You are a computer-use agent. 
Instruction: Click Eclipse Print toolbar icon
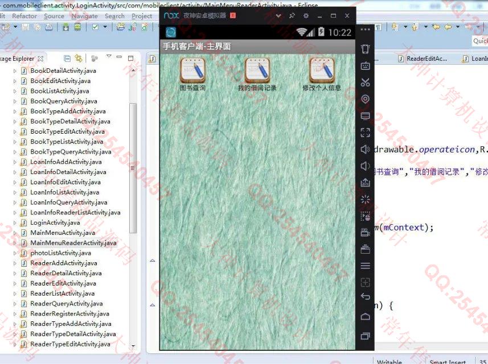click(49, 27)
